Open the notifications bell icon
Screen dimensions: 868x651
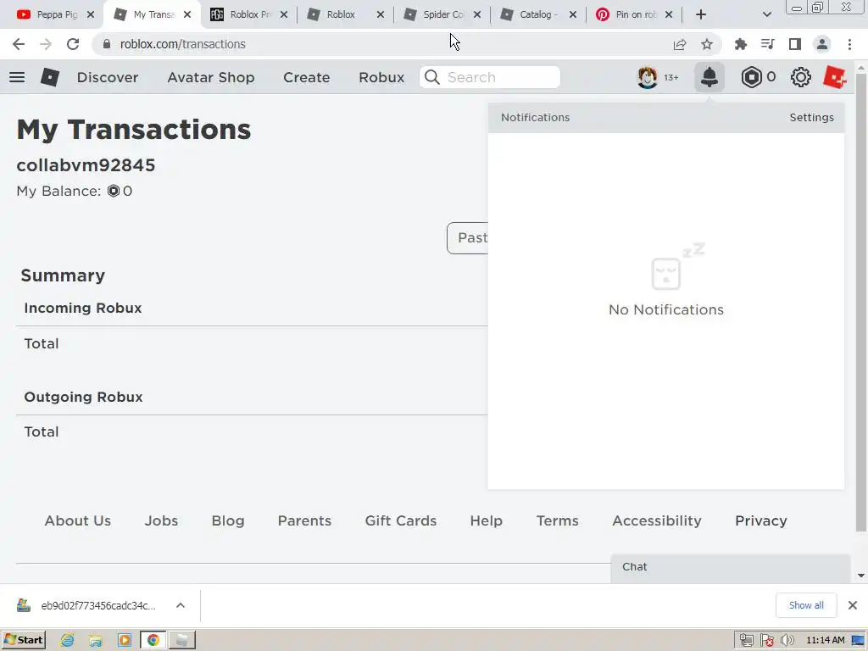709,77
